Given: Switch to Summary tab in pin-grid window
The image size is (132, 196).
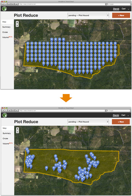Looking at the screenshot, I should [7, 27].
